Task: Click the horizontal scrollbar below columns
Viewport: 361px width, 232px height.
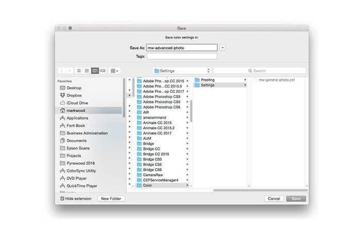Action: point(260,190)
